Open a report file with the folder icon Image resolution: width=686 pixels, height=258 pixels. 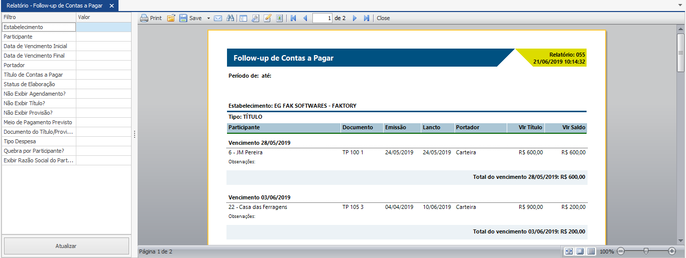pyautogui.click(x=171, y=18)
